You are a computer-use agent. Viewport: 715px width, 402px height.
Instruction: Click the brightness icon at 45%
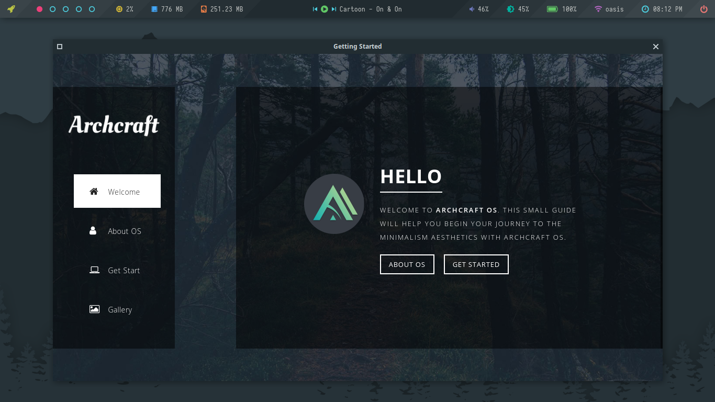click(x=510, y=9)
